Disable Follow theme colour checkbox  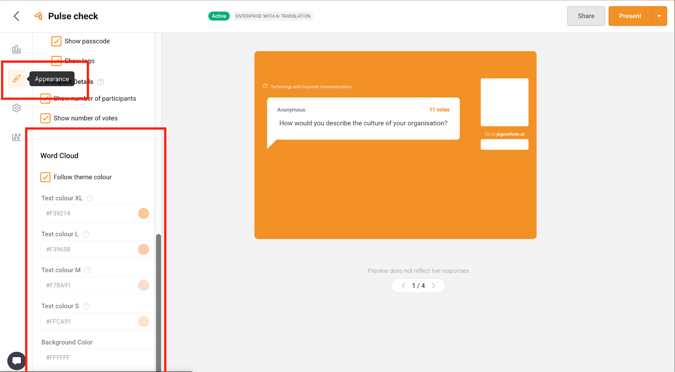click(46, 177)
